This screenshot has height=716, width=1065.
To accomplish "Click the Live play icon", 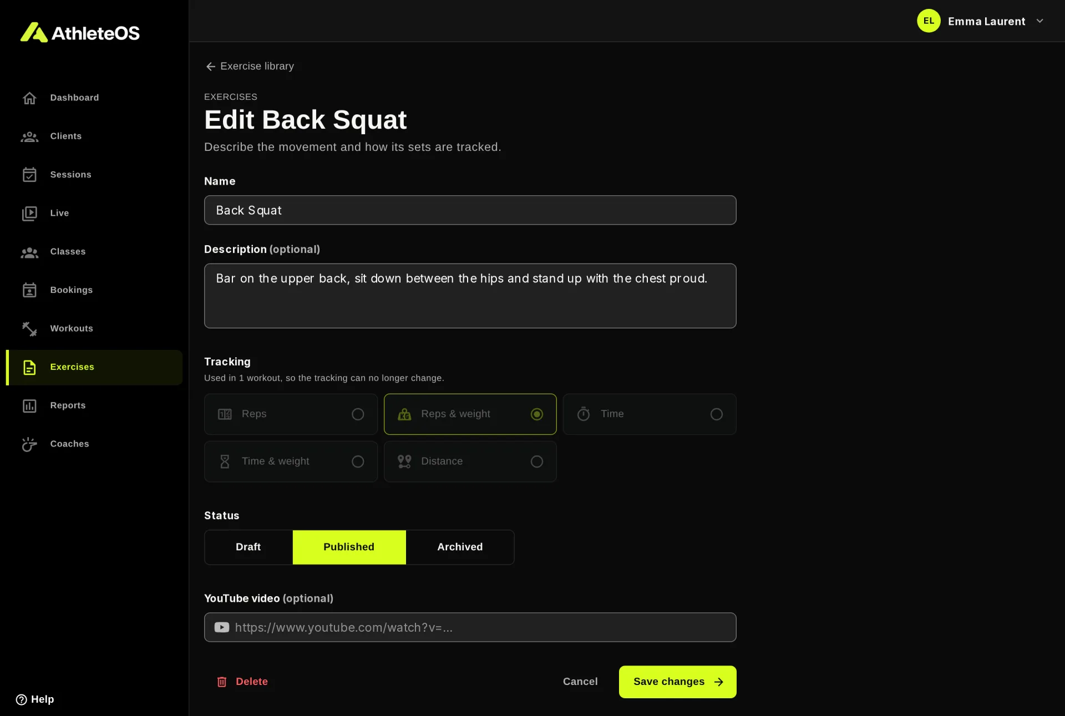I will click(x=29, y=213).
